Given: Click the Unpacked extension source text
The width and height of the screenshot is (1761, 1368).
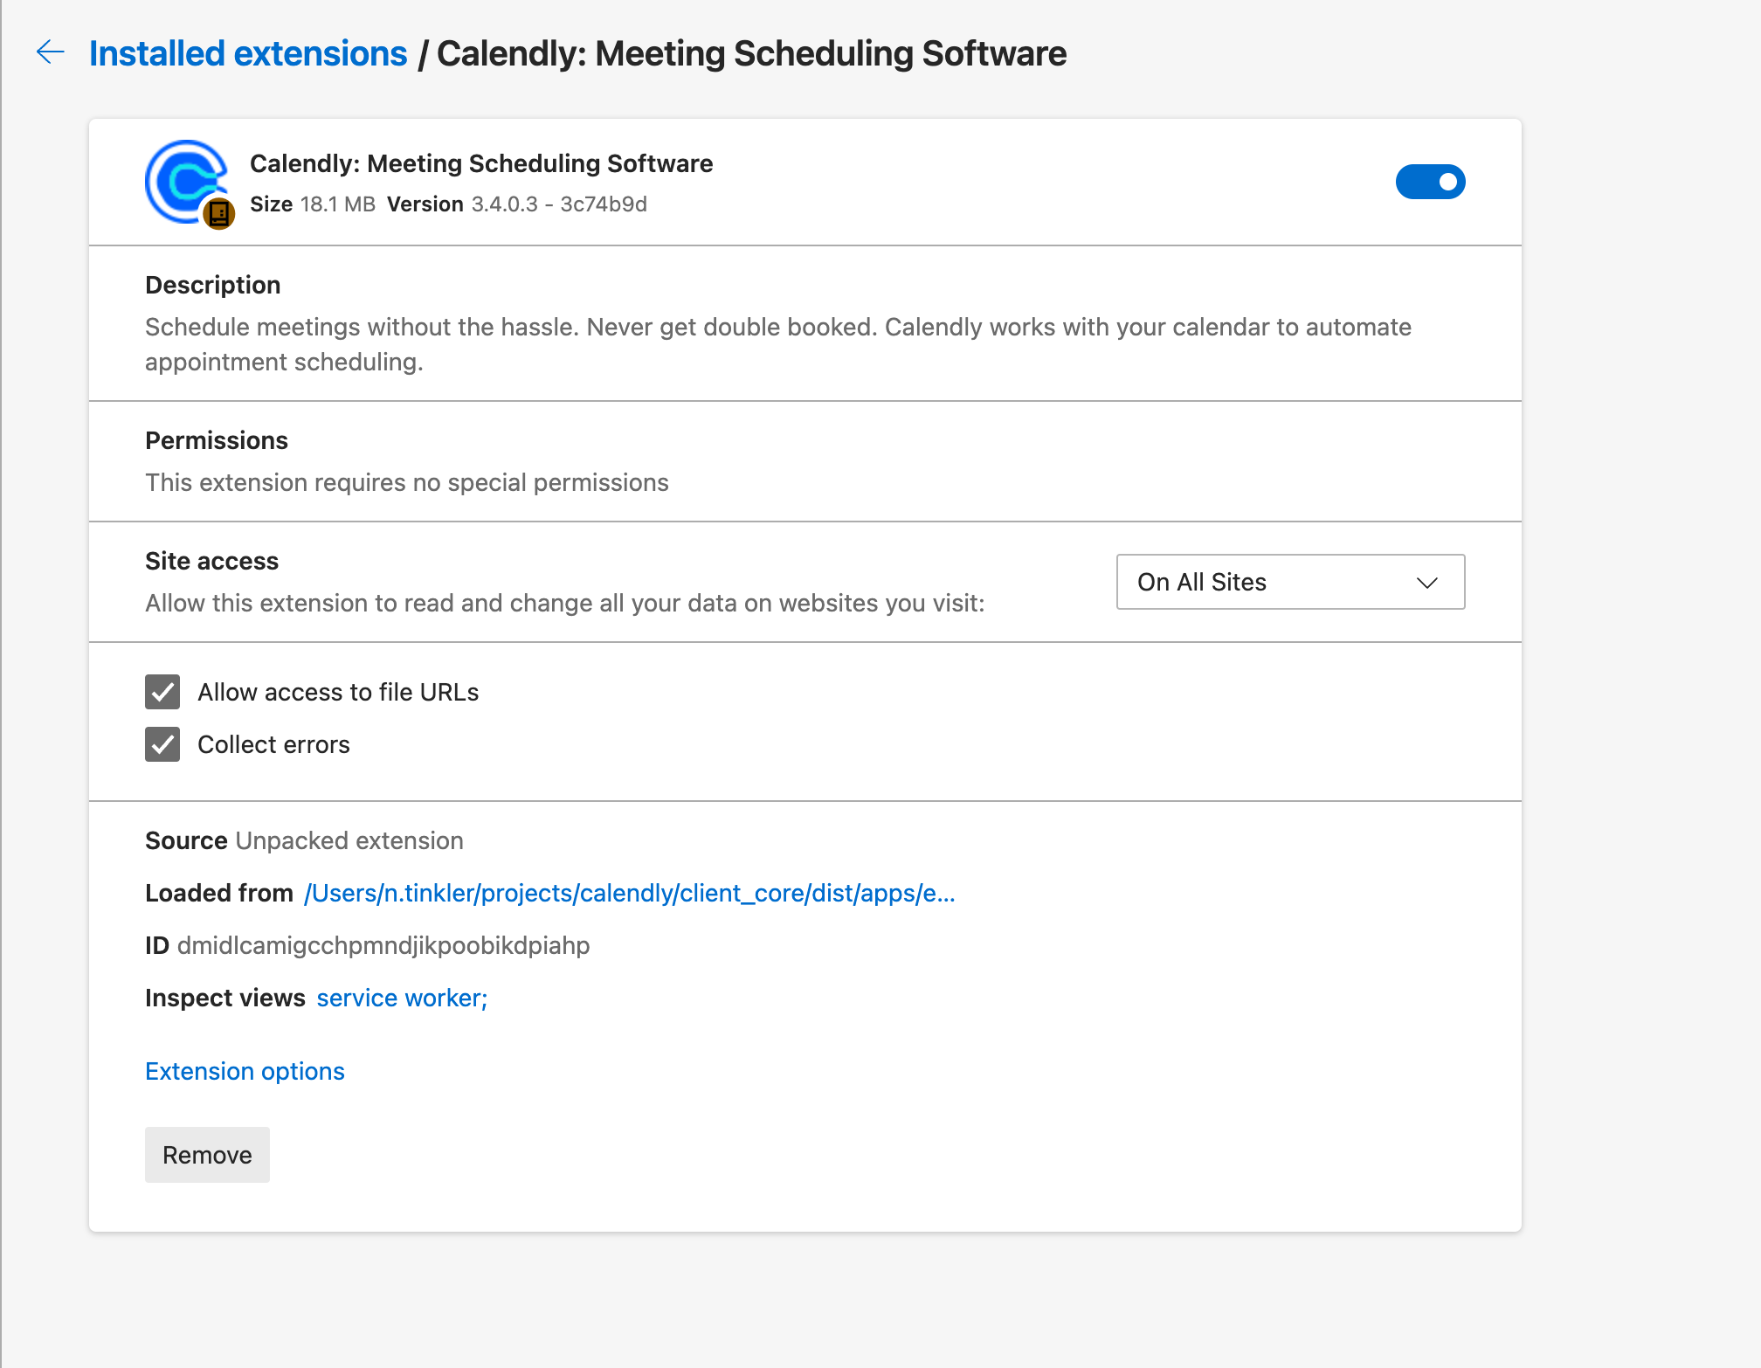Looking at the screenshot, I should [x=349, y=840].
